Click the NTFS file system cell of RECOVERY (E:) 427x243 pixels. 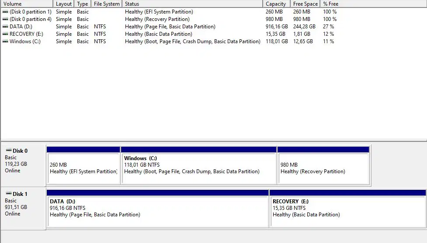[x=100, y=34]
